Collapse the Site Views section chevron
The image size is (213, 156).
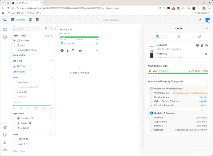51,61
